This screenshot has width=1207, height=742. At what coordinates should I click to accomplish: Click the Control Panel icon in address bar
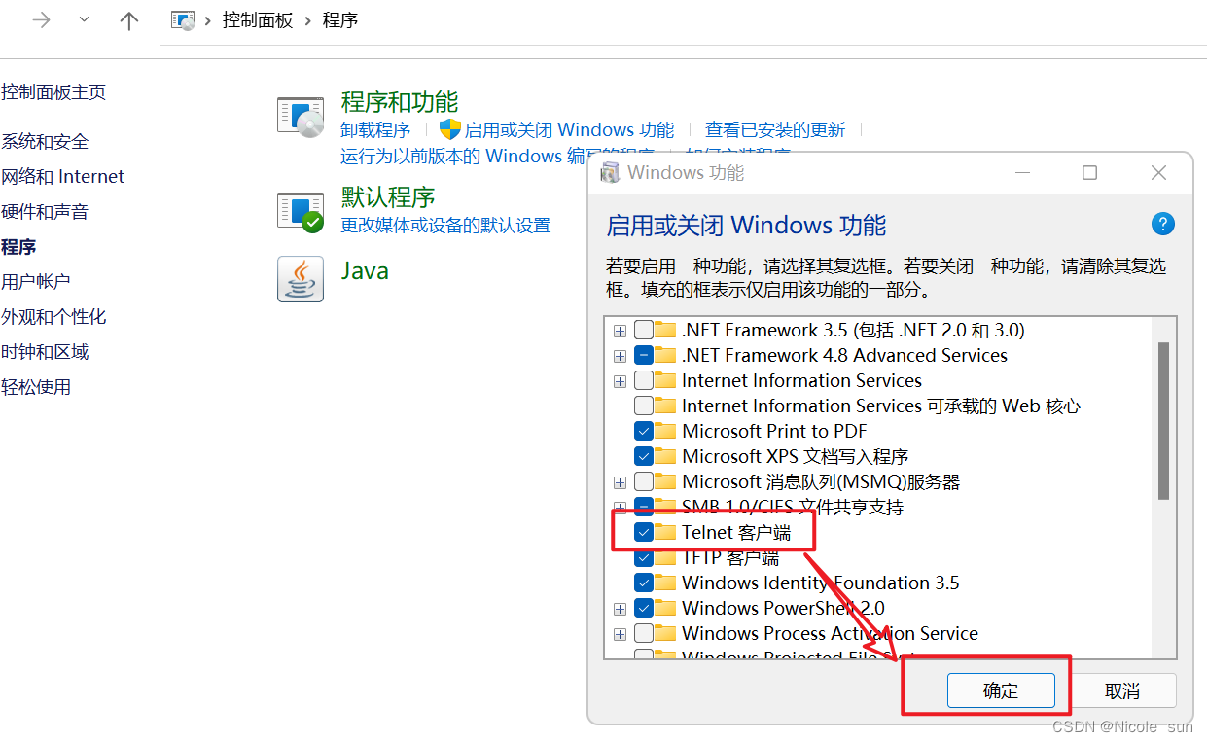[182, 19]
